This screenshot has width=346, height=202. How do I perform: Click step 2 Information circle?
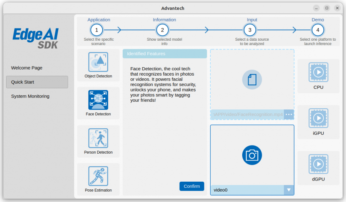coord(162,30)
